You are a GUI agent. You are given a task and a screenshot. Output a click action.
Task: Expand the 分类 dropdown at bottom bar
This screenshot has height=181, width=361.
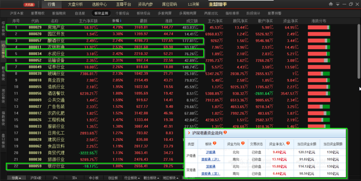coord(16,178)
